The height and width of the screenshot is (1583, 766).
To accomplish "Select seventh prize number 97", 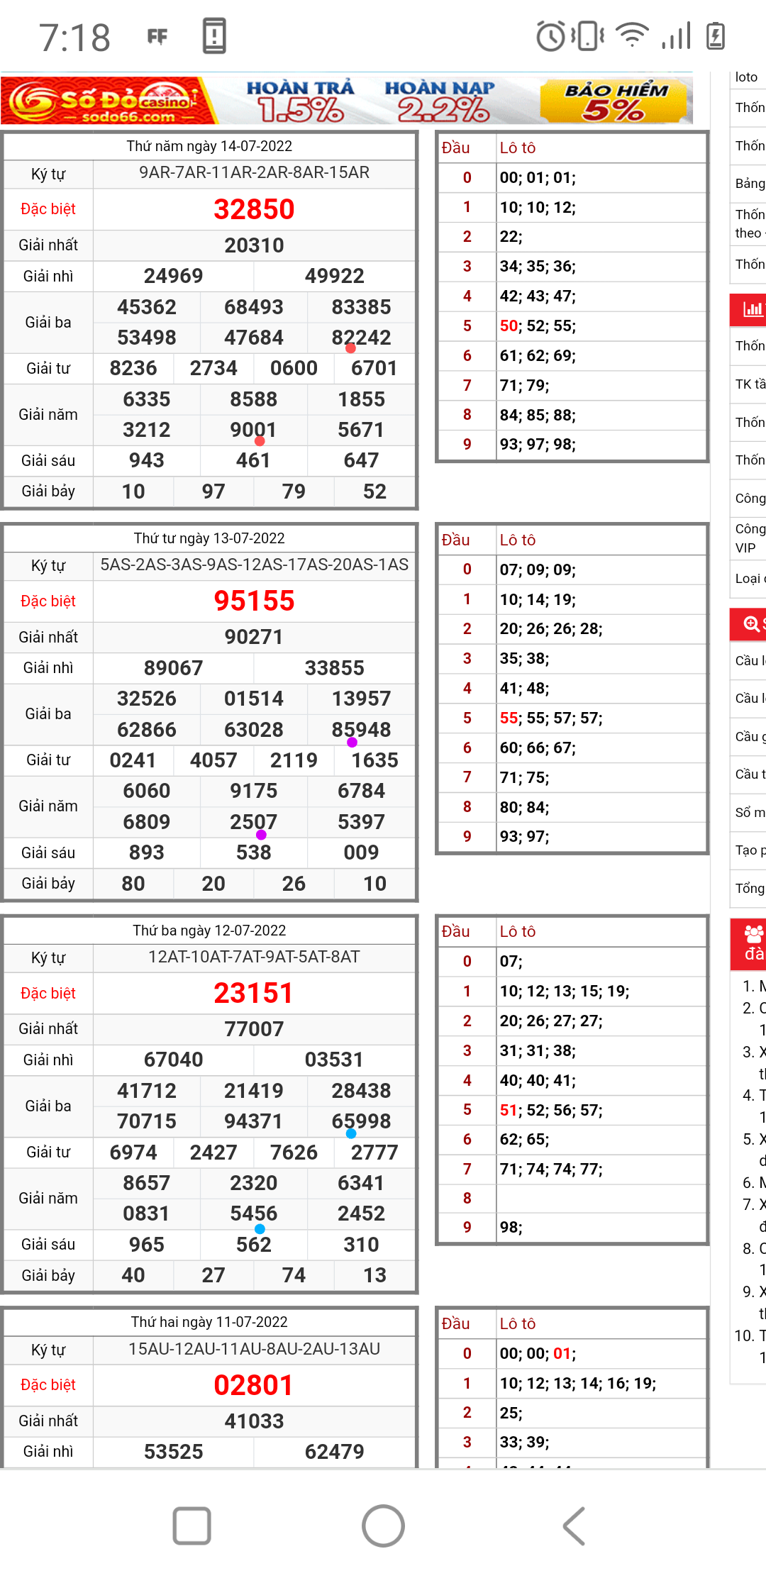I will pos(213,491).
